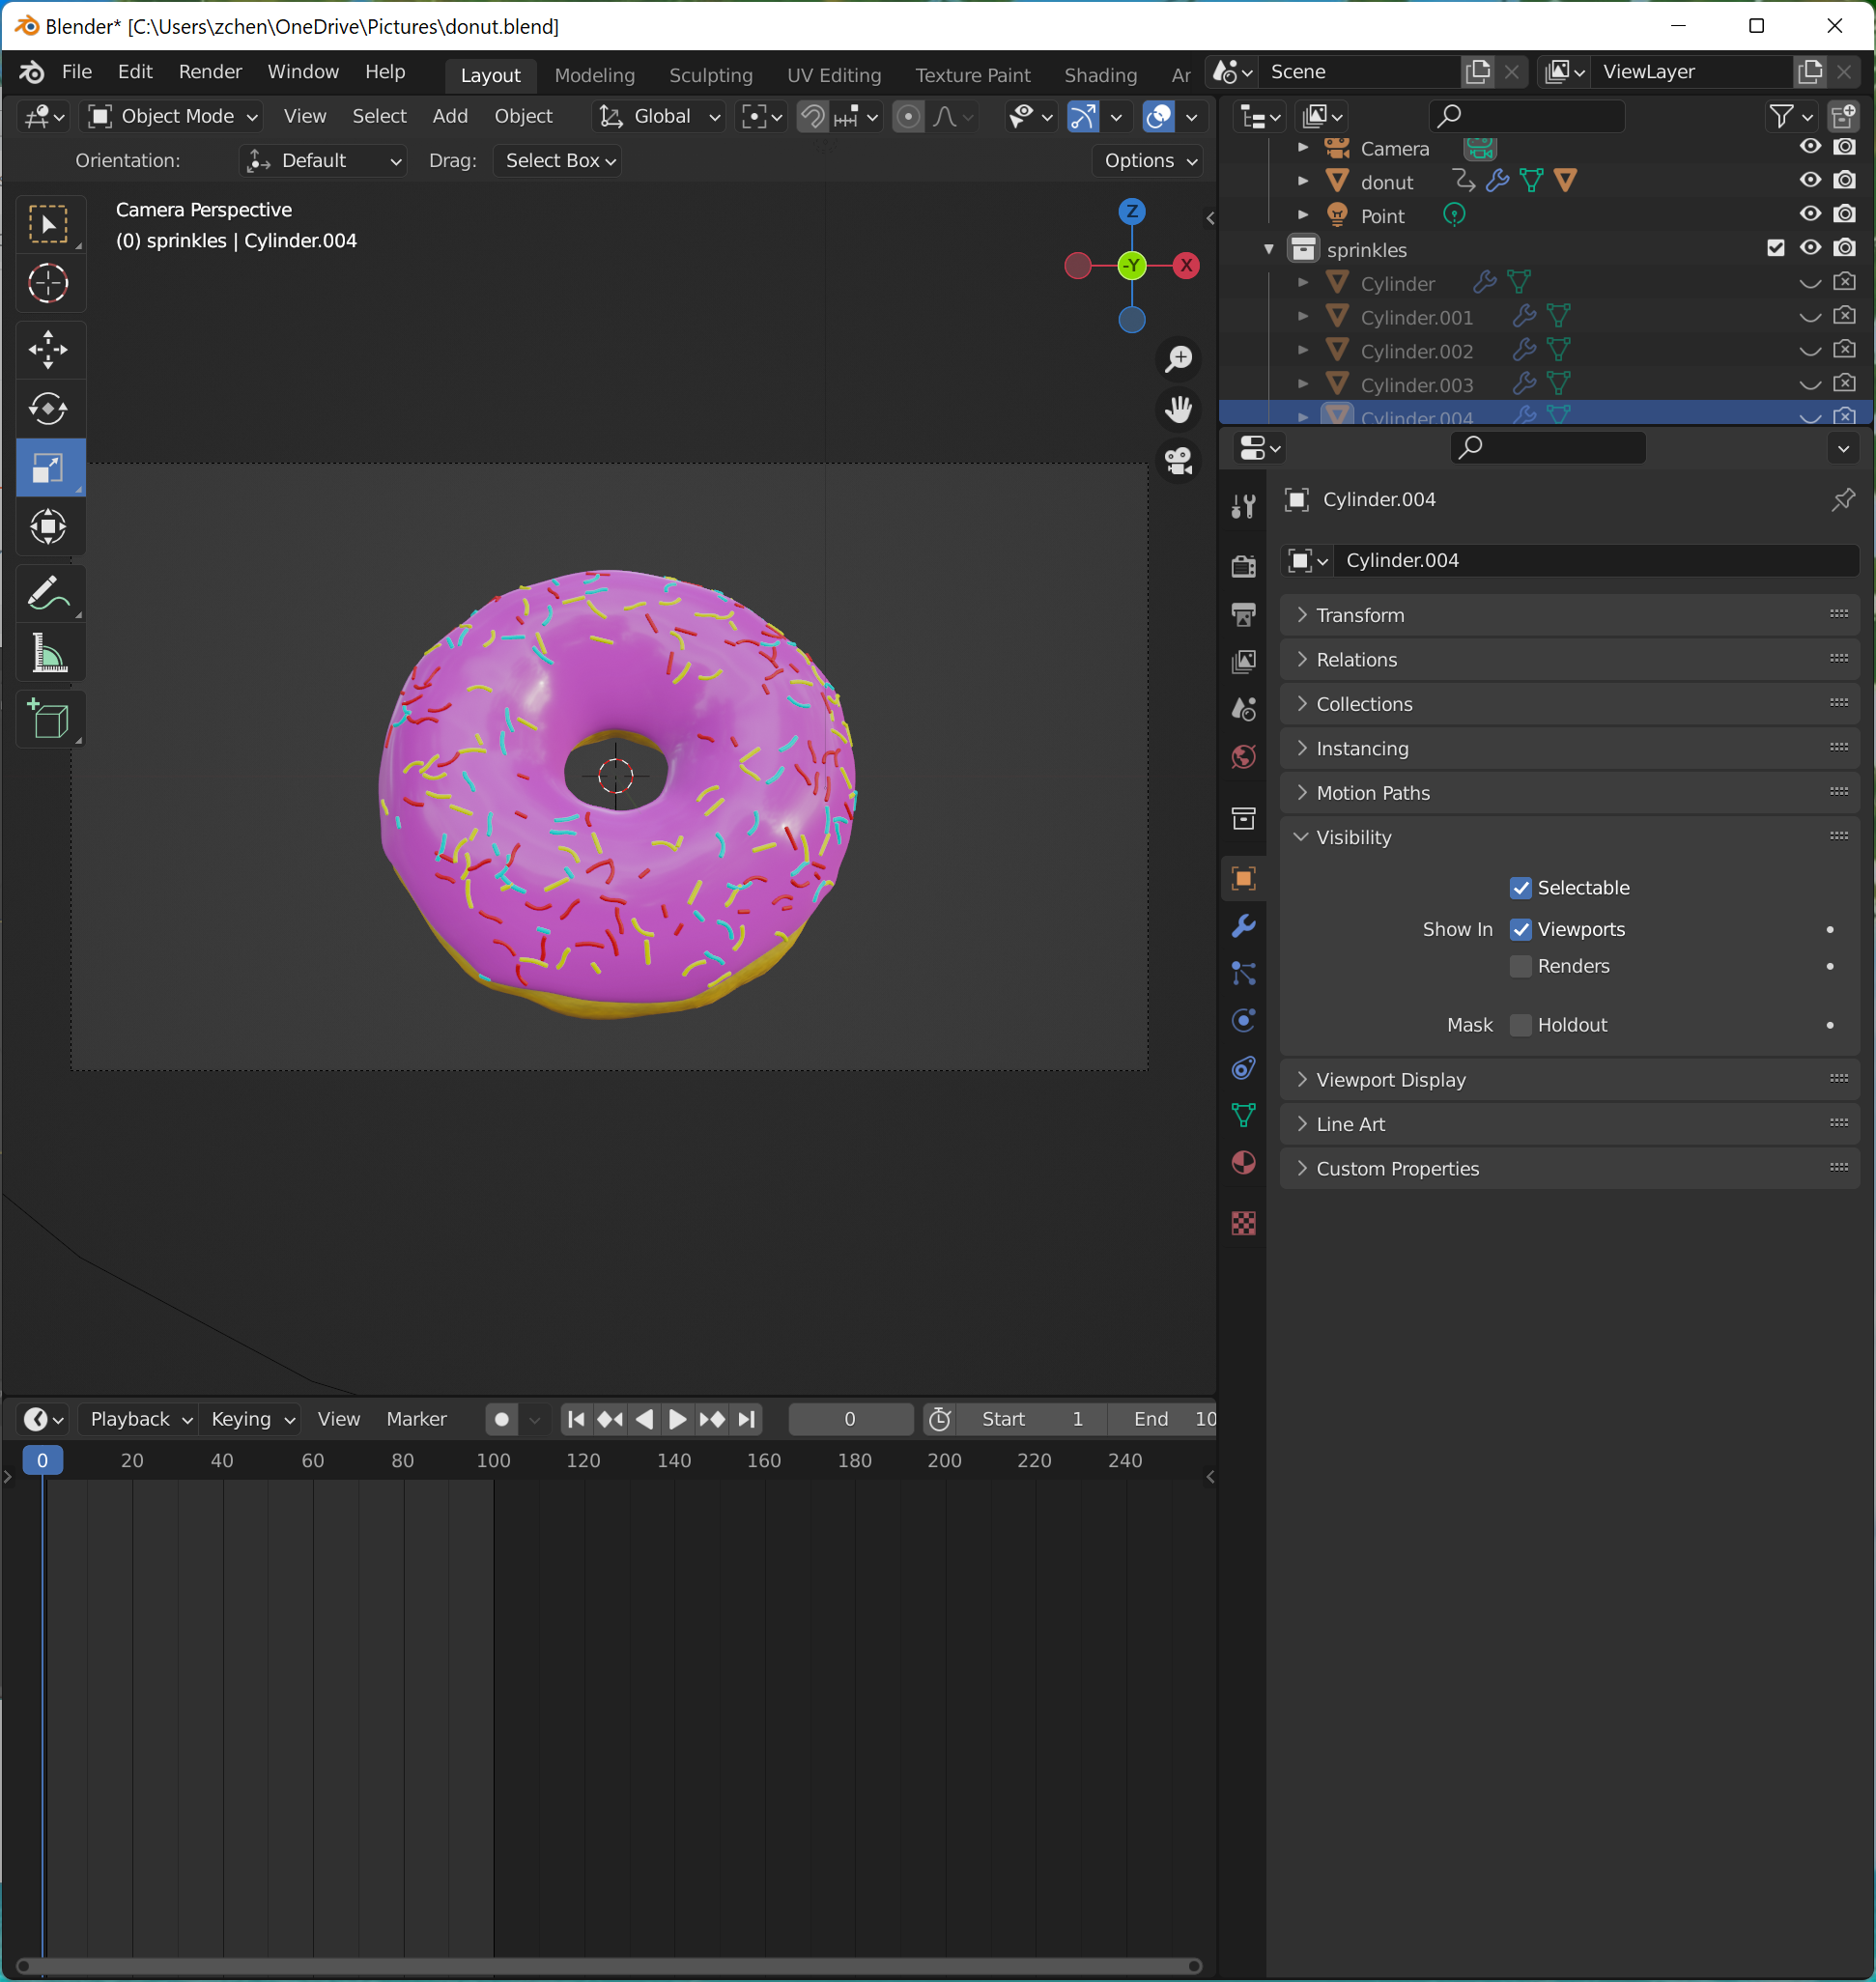Open the Object Mode dropdown
The height and width of the screenshot is (1982, 1876).
point(173,116)
